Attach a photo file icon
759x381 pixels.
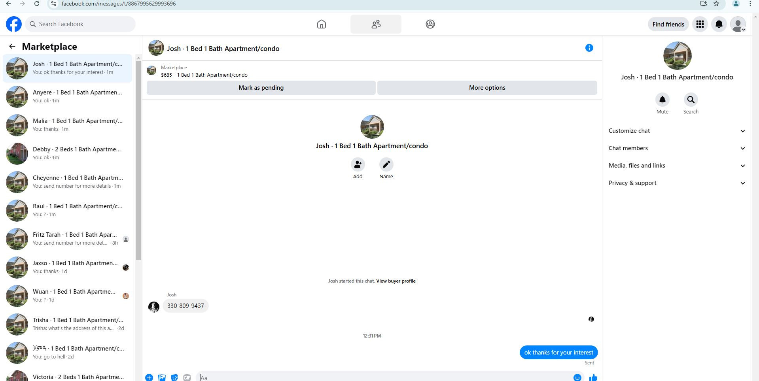pyautogui.click(x=162, y=378)
